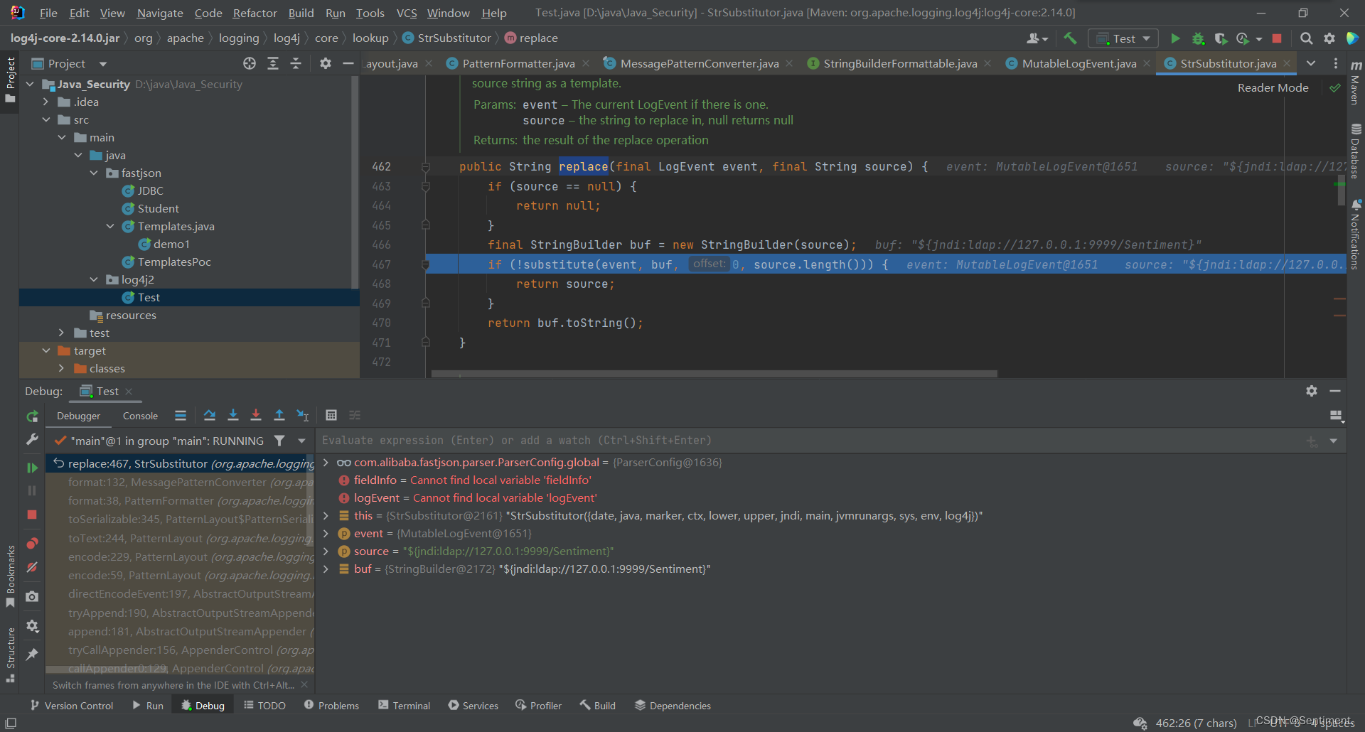Screen dimensions: 1365x732
Task: Select format:132 MessagePatternConverter stack frame
Action: [x=180, y=482]
